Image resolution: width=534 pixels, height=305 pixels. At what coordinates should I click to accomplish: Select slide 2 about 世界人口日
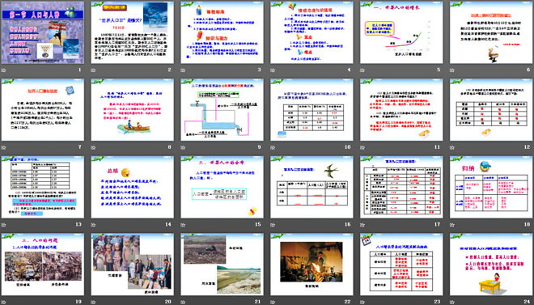(x=132, y=32)
